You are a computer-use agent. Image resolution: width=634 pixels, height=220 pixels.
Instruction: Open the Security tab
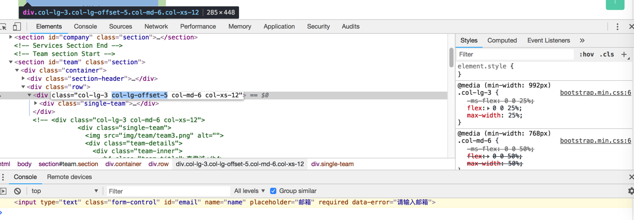(318, 26)
